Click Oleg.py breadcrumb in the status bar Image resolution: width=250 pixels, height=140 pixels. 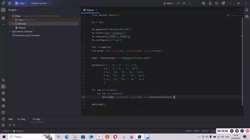(x=18, y=131)
